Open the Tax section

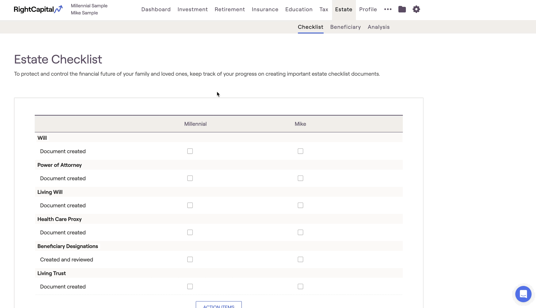(323, 9)
